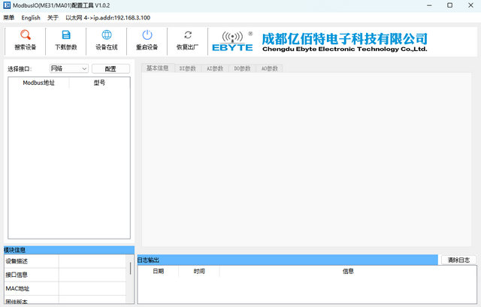Switch to the 基本信息 tab
481x307 pixels.
(157, 68)
